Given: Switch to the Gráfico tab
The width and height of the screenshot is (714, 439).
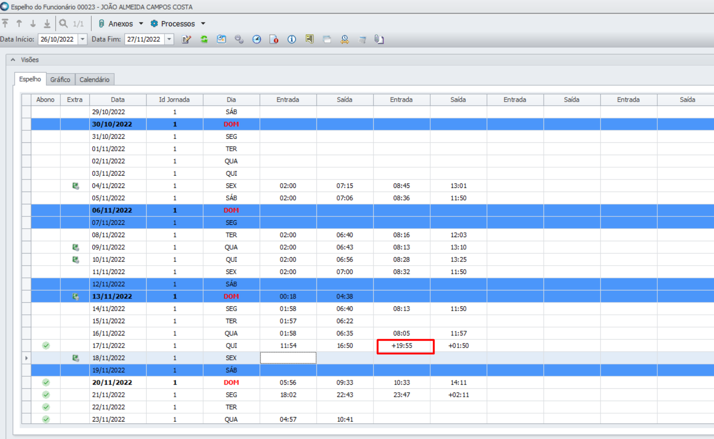Looking at the screenshot, I should click(x=60, y=80).
